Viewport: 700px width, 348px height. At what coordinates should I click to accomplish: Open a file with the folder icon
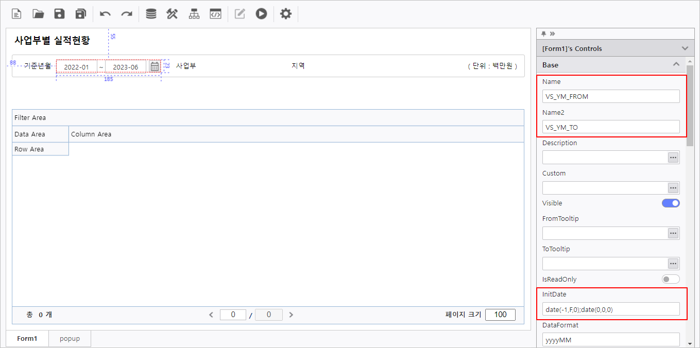point(38,14)
